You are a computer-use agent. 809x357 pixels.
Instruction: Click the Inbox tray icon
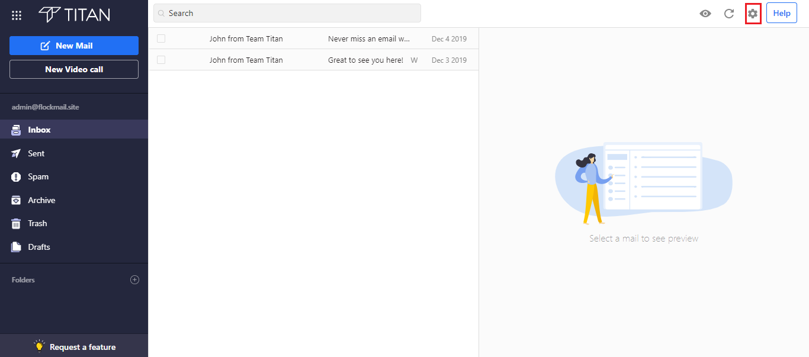tap(17, 130)
